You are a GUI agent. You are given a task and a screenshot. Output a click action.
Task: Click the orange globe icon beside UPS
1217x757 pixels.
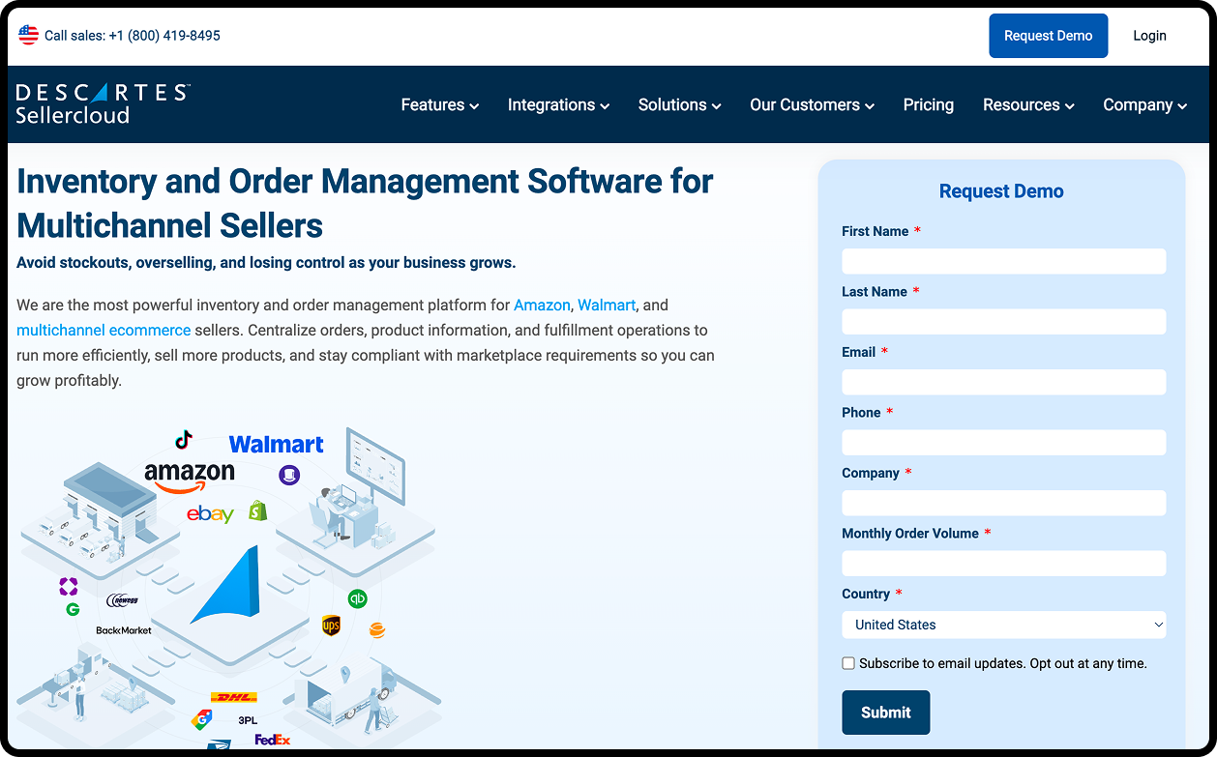[377, 630]
